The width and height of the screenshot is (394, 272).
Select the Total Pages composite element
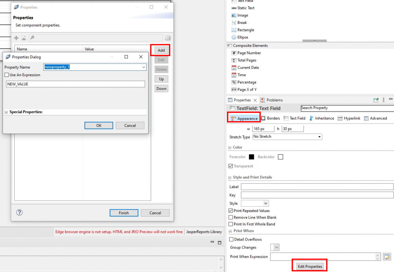tap(244, 60)
